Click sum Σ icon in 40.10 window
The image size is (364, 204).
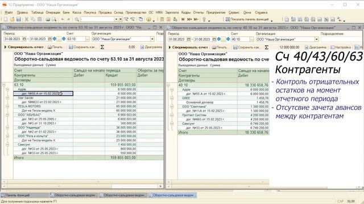coord(267,48)
